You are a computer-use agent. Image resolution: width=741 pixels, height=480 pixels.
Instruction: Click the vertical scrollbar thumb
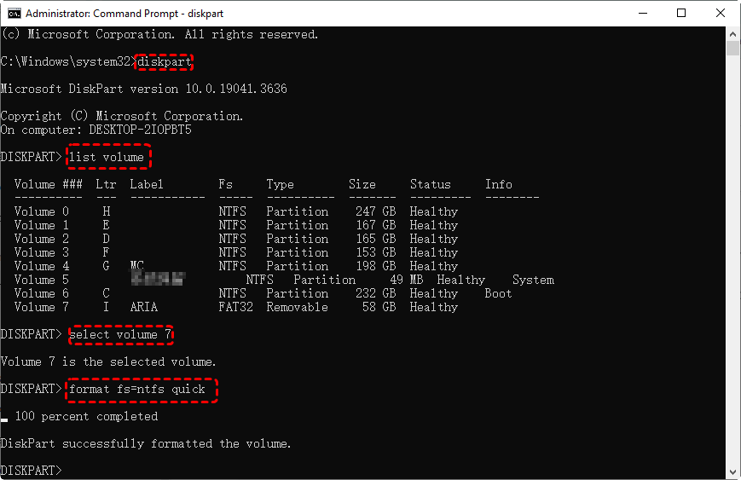(733, 49)
